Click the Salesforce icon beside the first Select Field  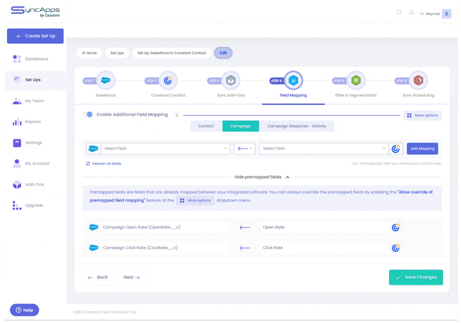tap(94, 149)
